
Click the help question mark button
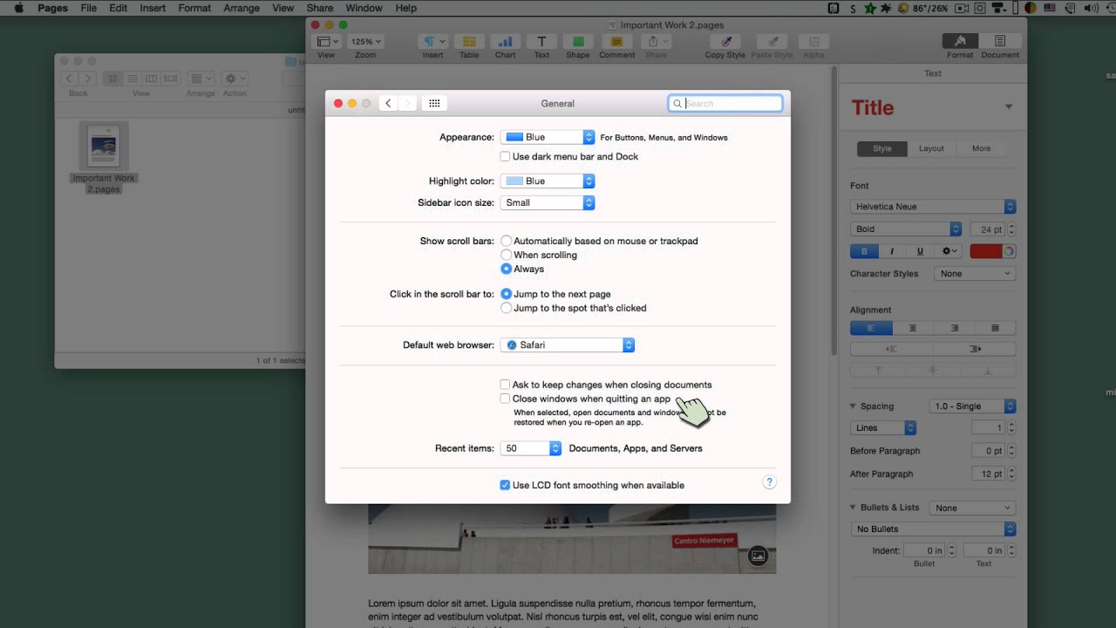[769, 482]
